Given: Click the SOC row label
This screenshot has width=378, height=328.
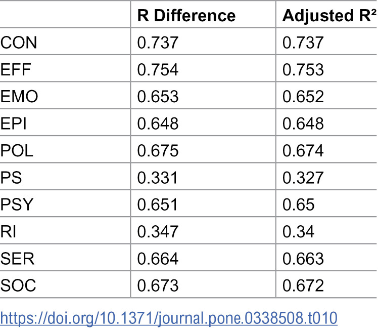Looking at the screenshot, I should pos(18,285).
